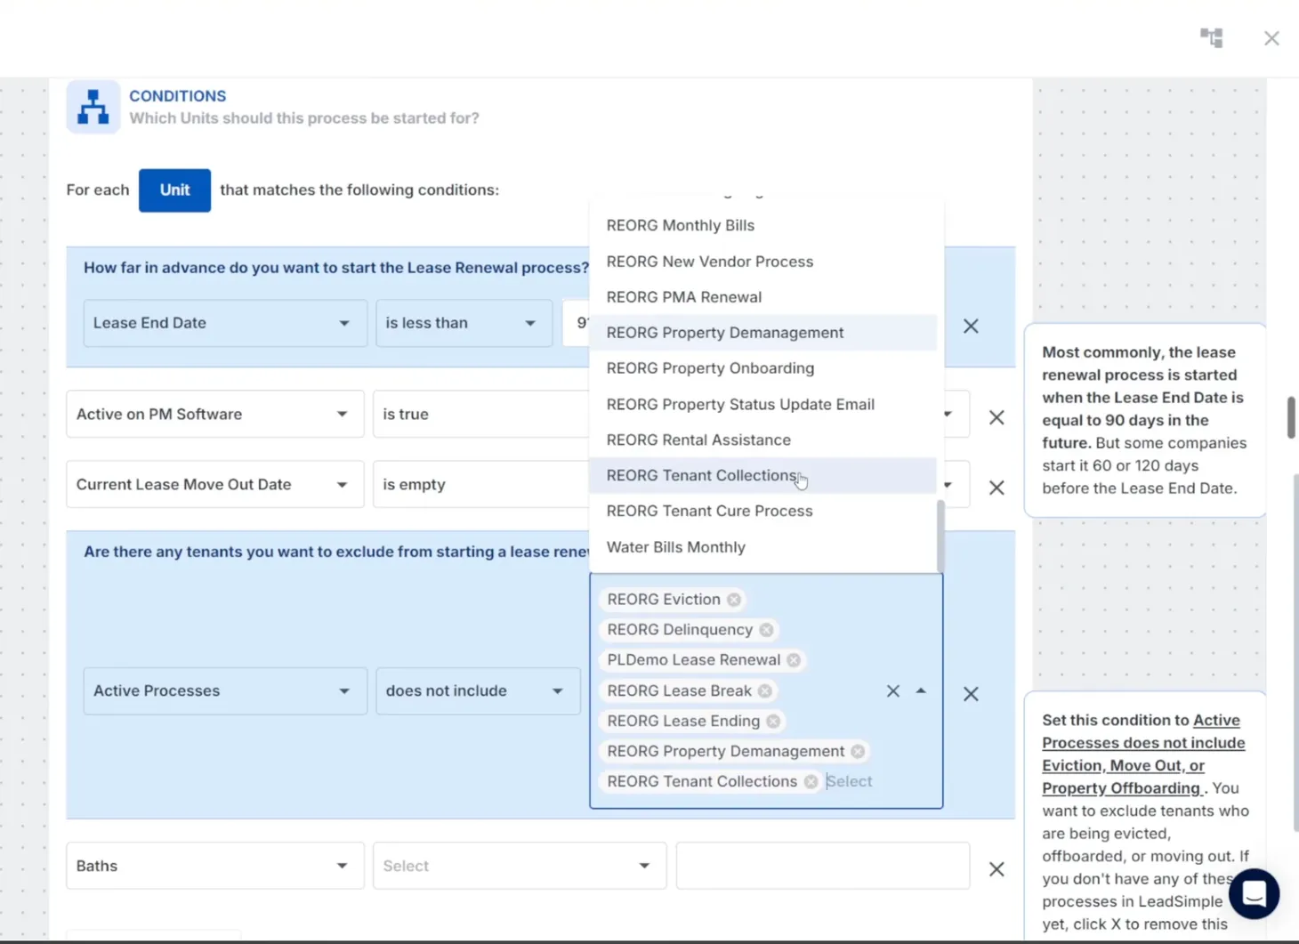Remove the REORG Property Demanagement chip
This screenshot has width=1299, height=944.
pyautogui.click(x=858, y=752)
